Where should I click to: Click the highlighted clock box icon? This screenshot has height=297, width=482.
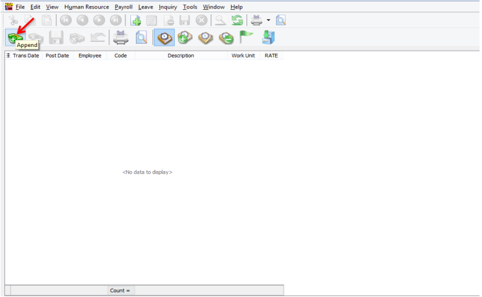click(164, 38)
